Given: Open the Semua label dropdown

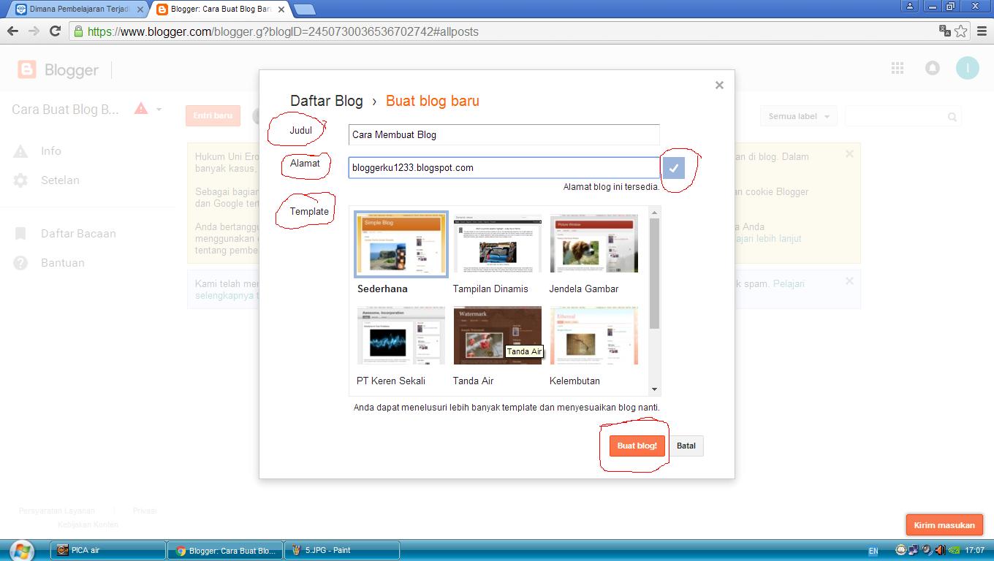Looking at the screenshot, I should click(x=799, y=116).
